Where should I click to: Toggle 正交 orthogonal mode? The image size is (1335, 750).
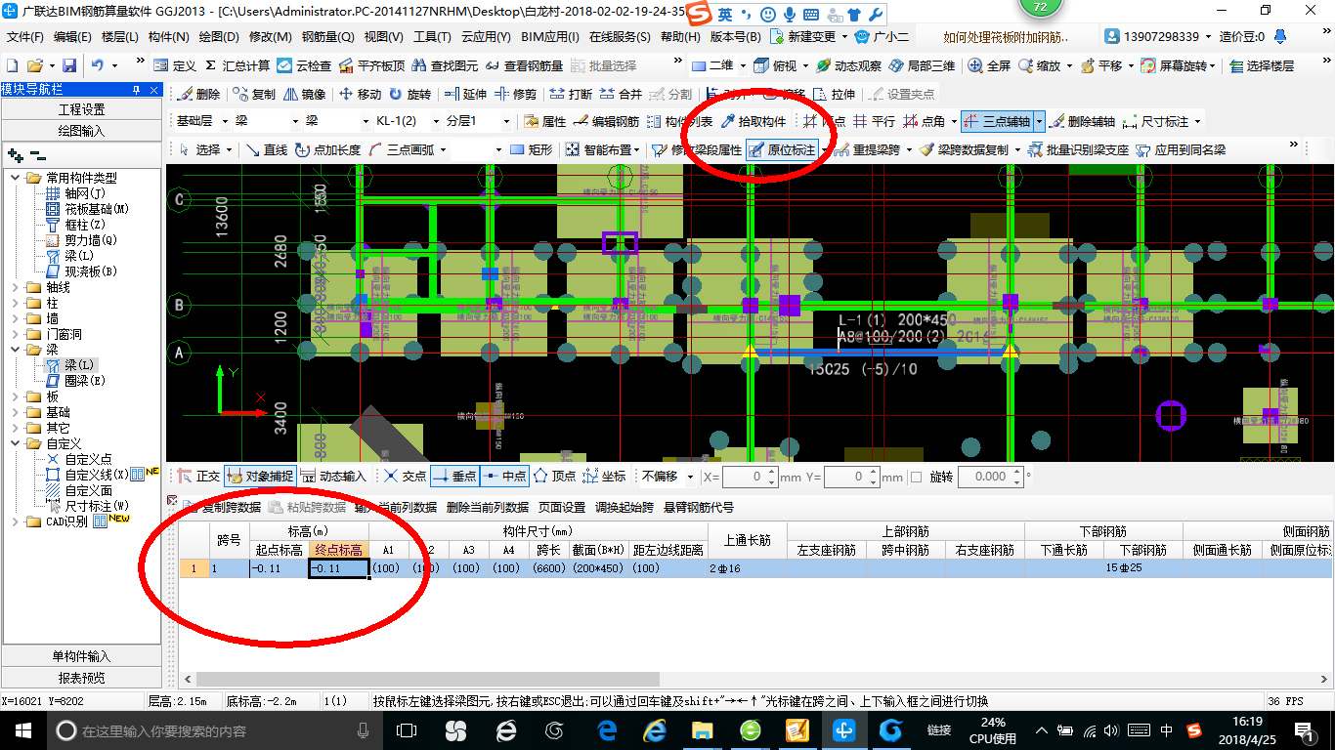pyautogui.click(x=198, y=477)
